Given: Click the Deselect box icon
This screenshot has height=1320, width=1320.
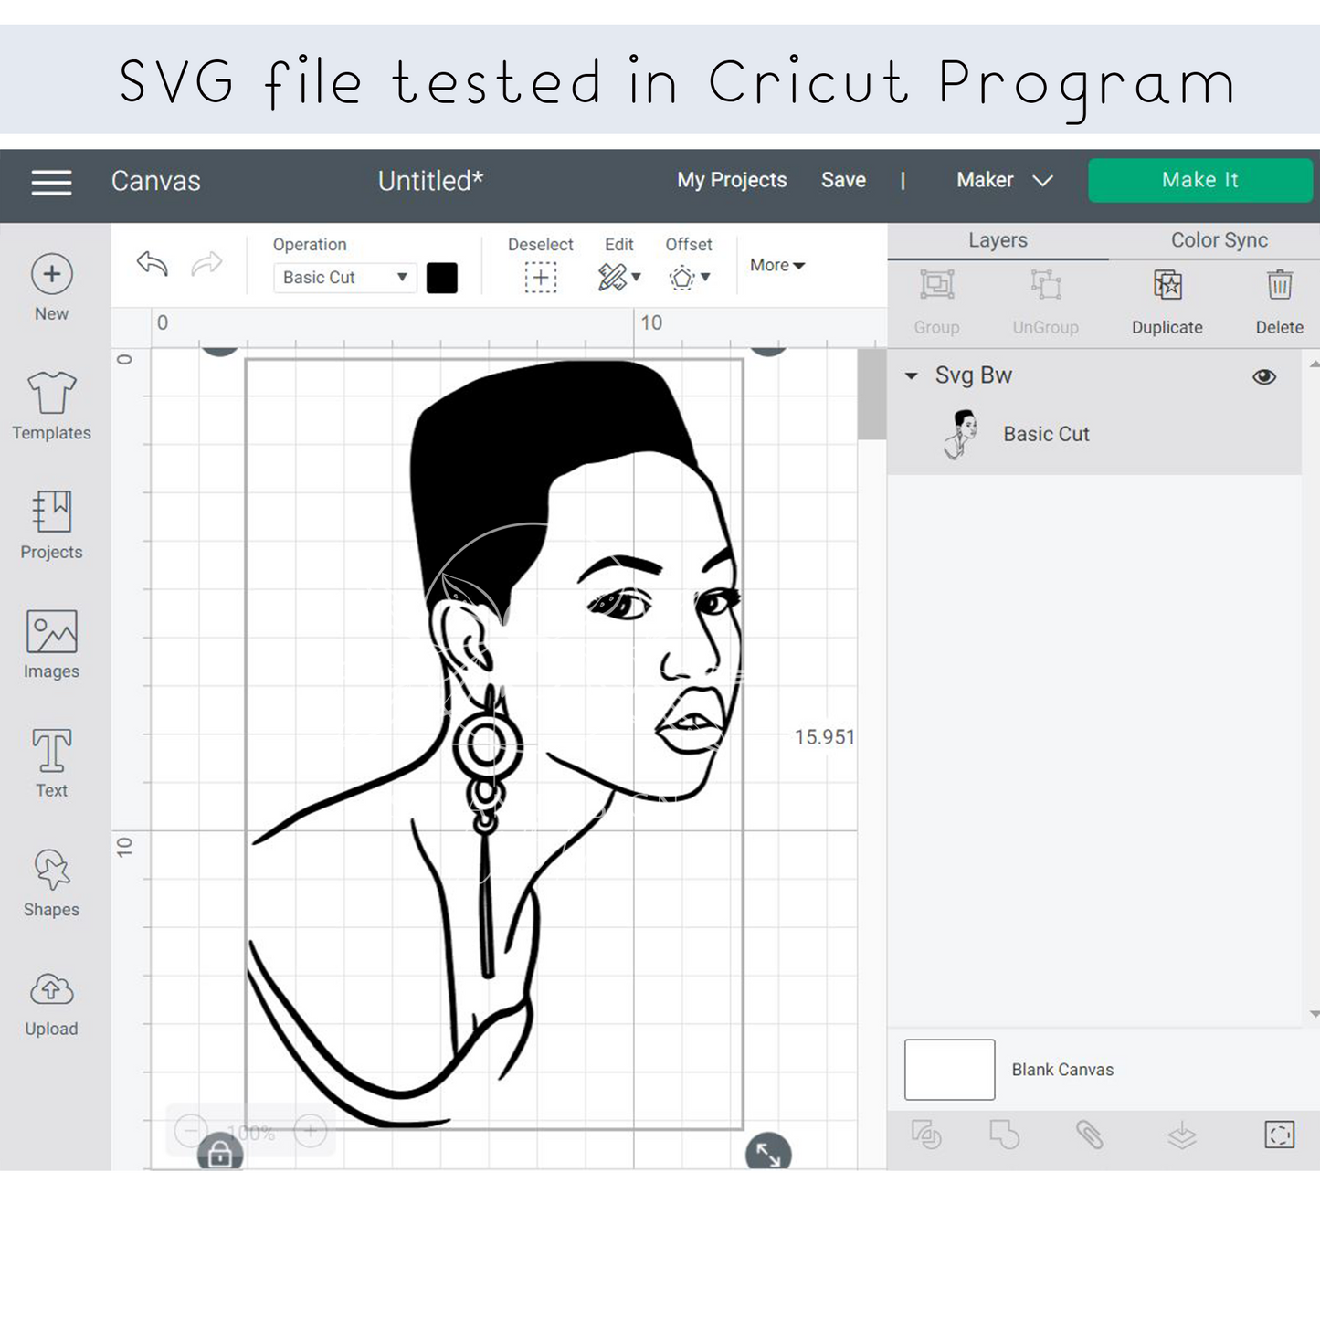Looking at the screenshot, I should (540, 278).
